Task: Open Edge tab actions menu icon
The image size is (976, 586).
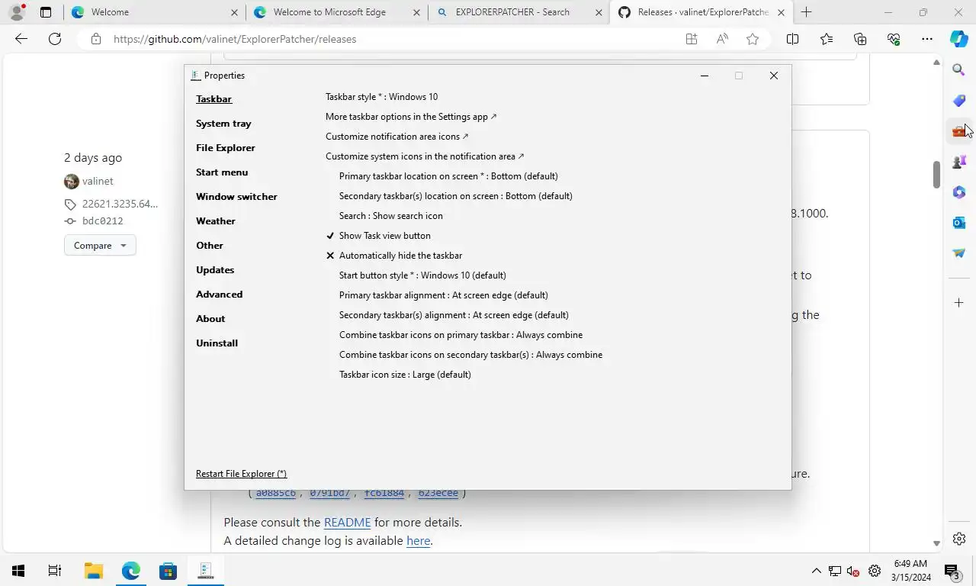Action: (x=46, y=12)
